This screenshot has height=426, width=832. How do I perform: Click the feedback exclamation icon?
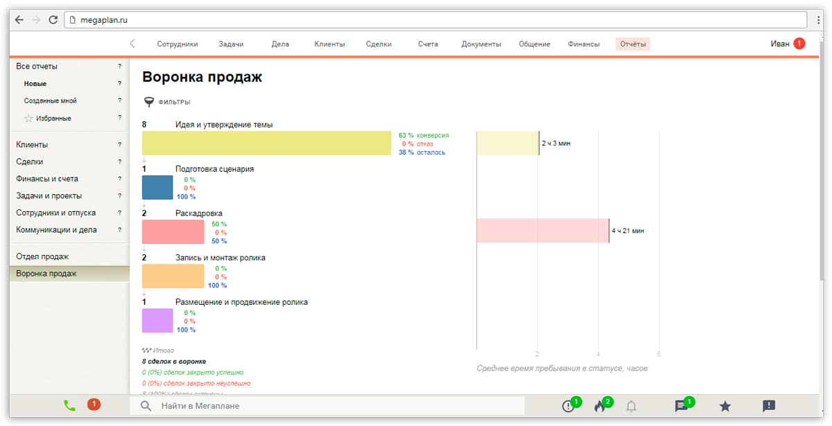768,407
